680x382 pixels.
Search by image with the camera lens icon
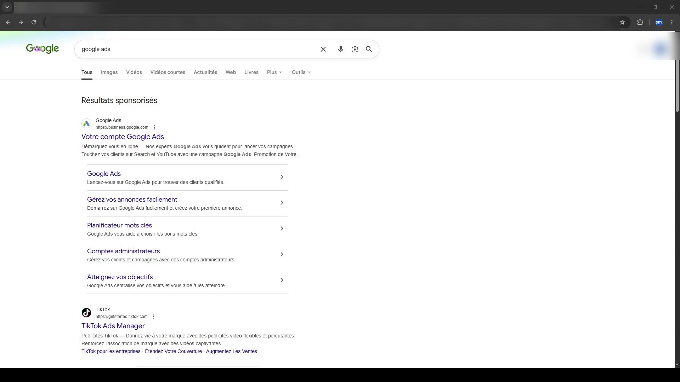355,49
